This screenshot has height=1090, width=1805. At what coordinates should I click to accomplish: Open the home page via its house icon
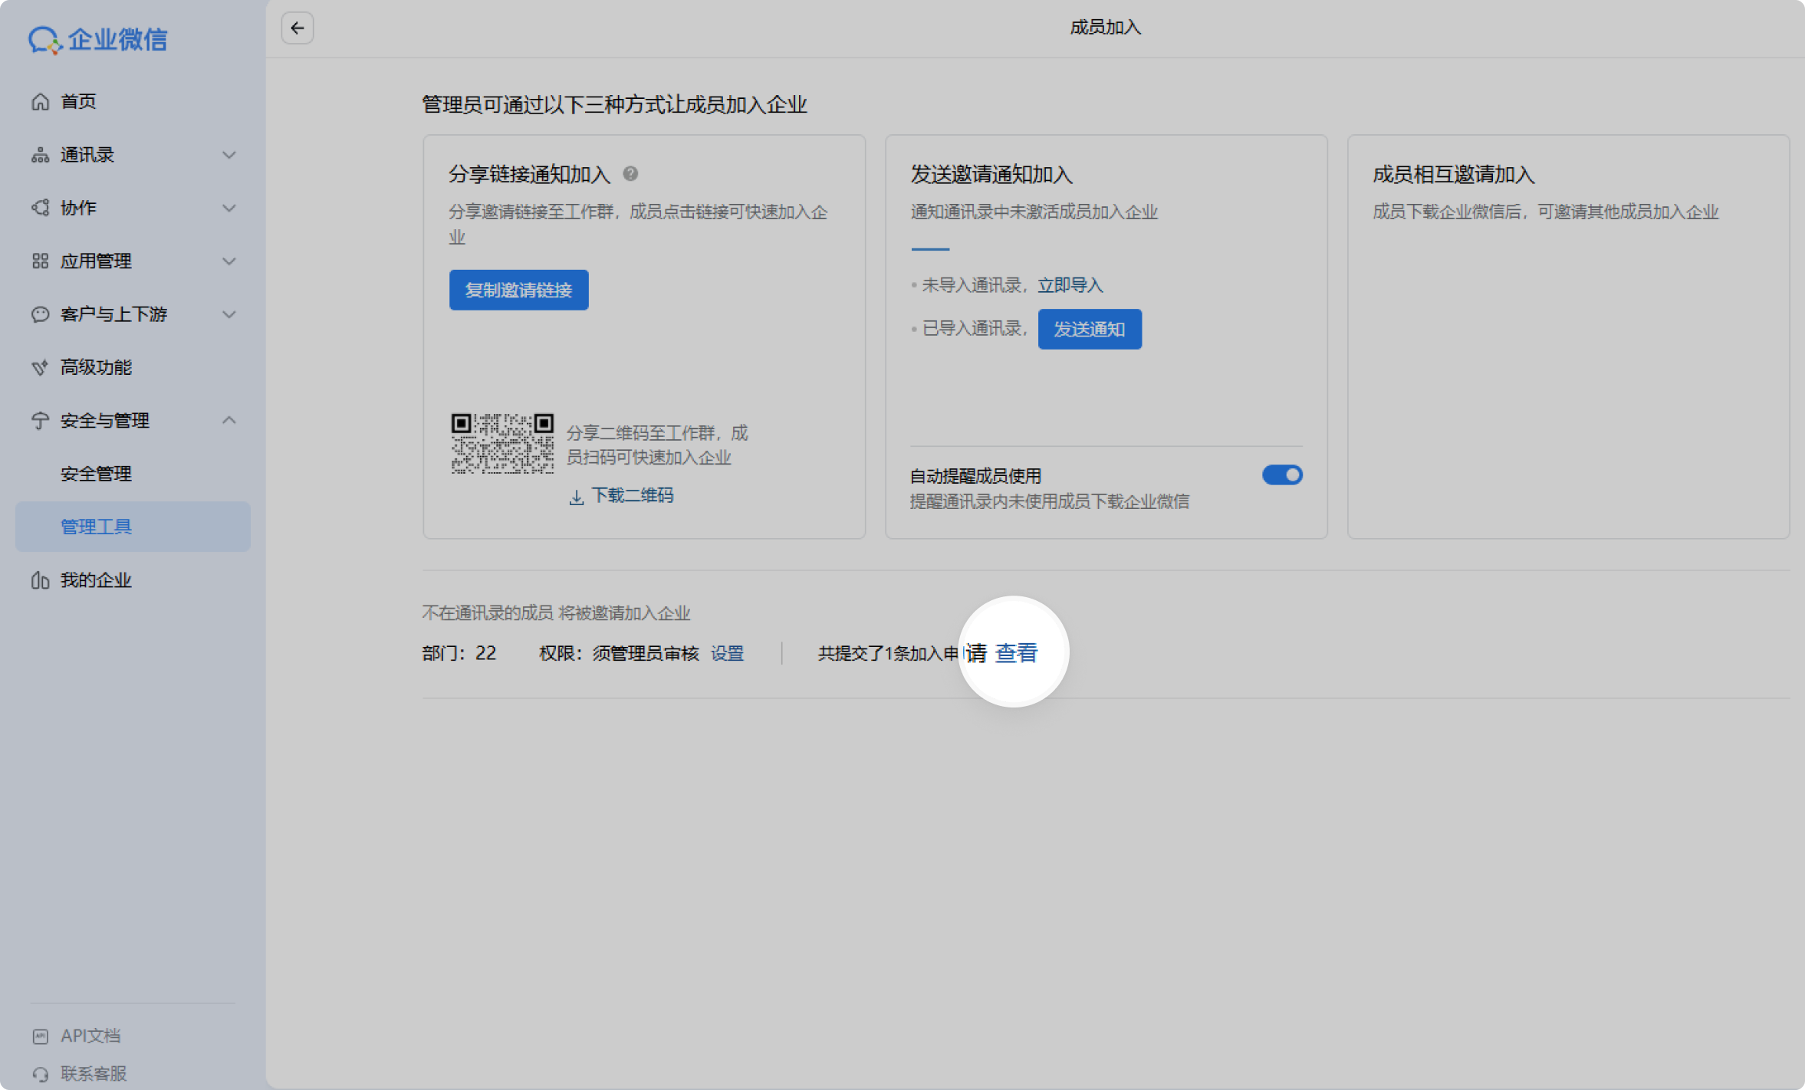41,102
